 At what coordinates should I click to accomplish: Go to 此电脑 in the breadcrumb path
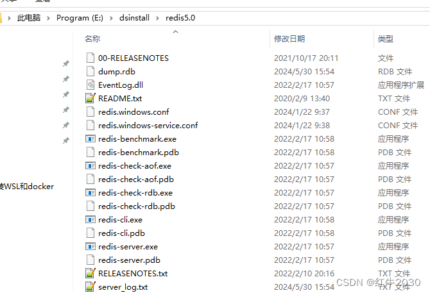pos(29,18)
